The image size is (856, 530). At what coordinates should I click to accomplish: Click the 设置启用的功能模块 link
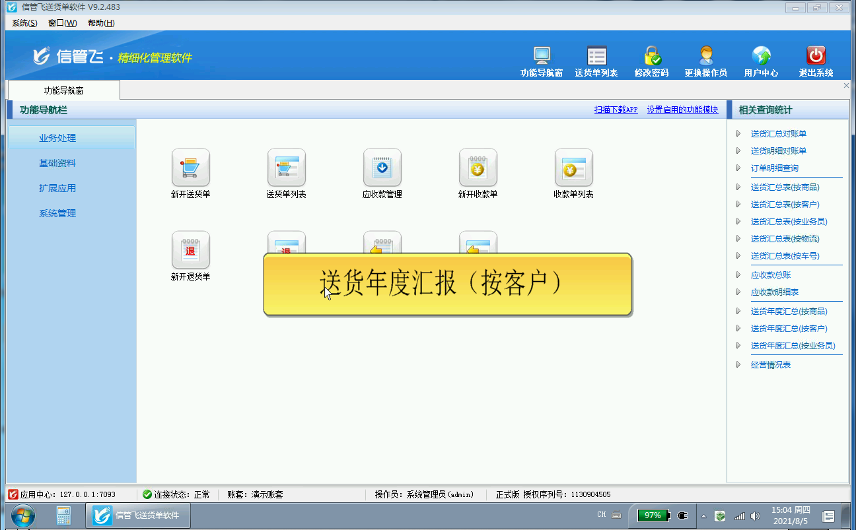[x=682, y=110]
